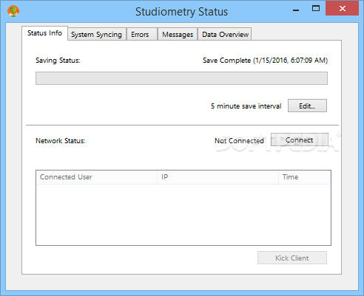Open the Messages tab

(178, 35)
